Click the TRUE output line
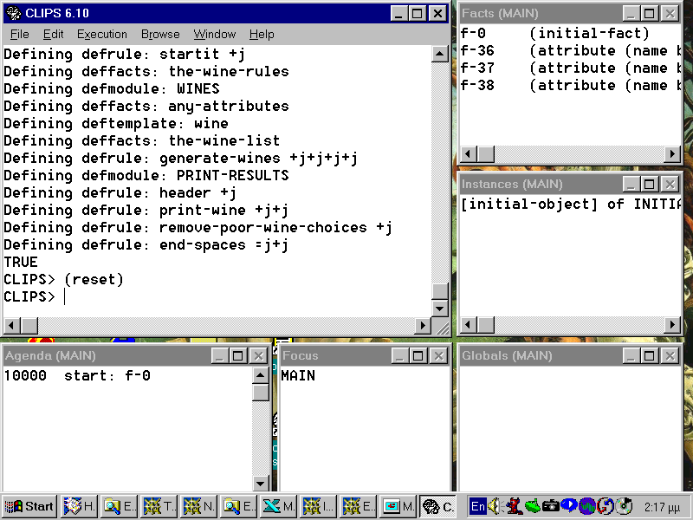This screenshot has height=520, width=693. point(21,262)
